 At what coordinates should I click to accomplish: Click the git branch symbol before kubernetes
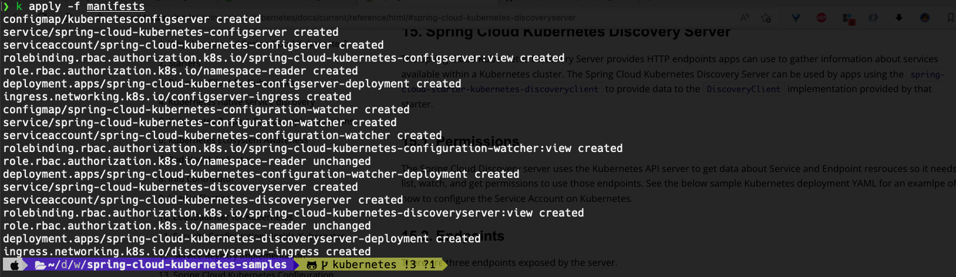pos(324,265)
